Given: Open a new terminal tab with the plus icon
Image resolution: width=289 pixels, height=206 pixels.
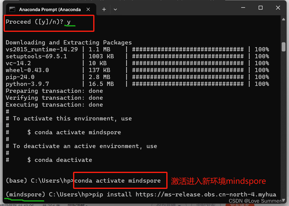Looking at the screenshot, I should 104,9.
